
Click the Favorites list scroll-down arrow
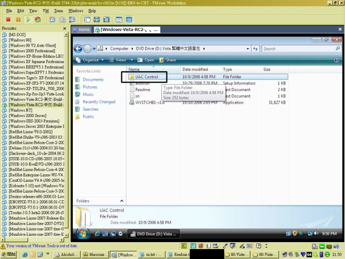(66, 235)
